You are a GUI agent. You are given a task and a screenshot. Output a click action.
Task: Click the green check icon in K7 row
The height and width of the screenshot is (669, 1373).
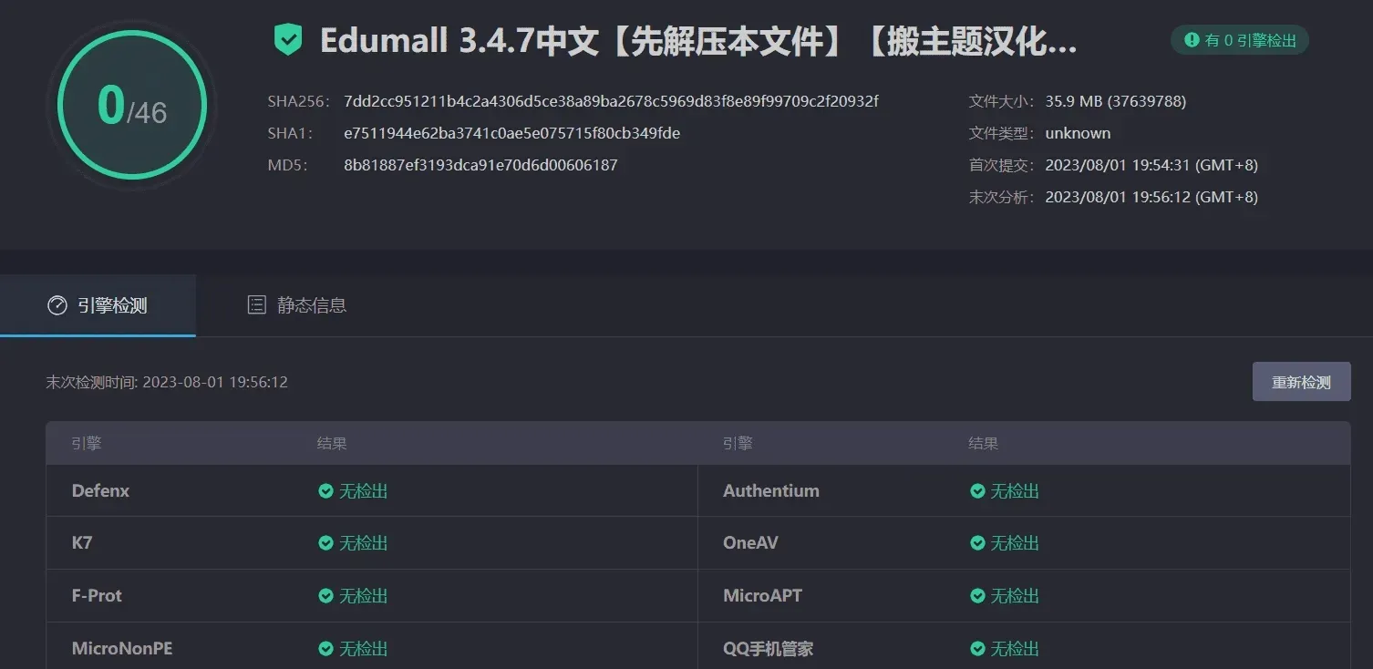(x=325, y=543)
